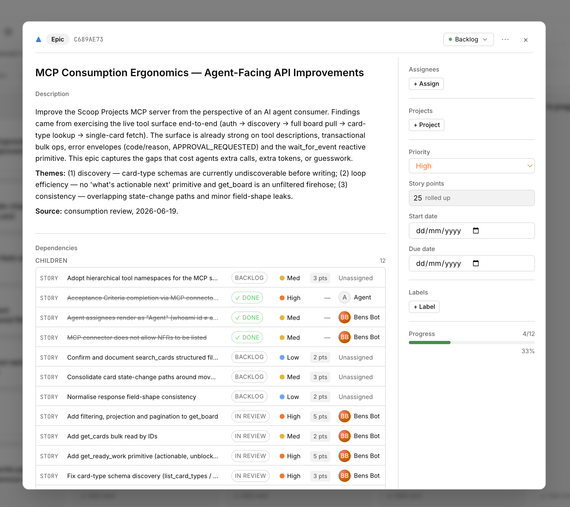The image size is (570, 507).
Task: Open story MCP connector does not allow NFRs
Action: 137,338
